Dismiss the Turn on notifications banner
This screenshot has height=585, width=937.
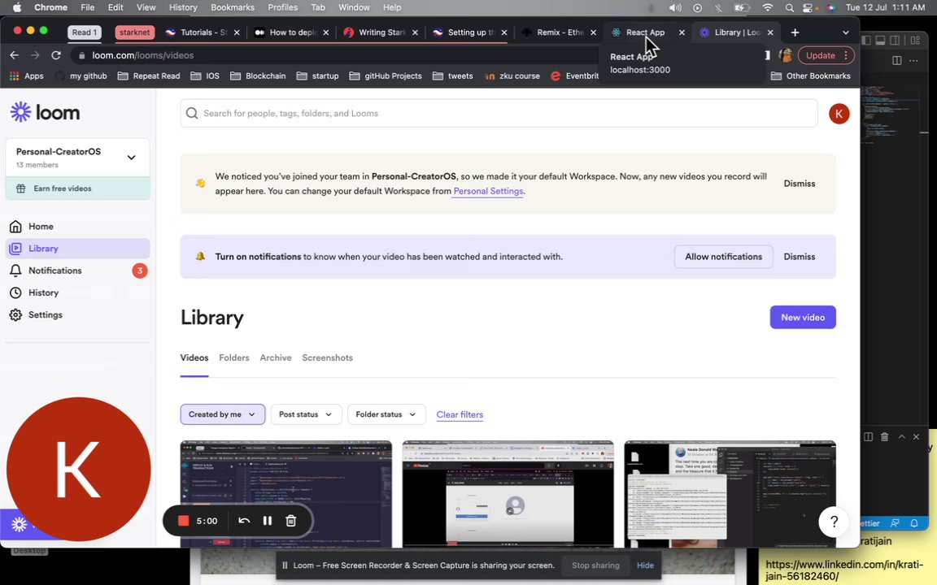(799, 257)
